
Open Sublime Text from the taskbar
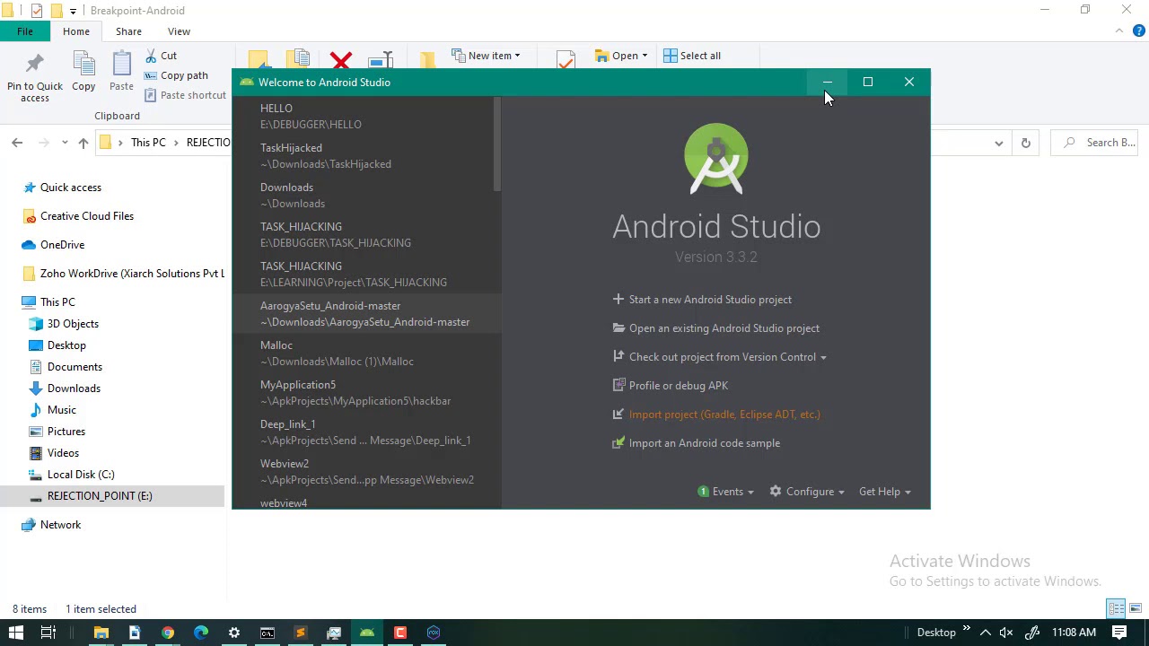[x=301, y=633]
